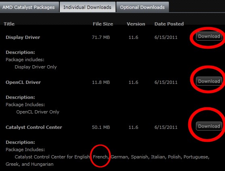Open the Optional Downloads tab

pyautogui.click(x=142, y=7)
